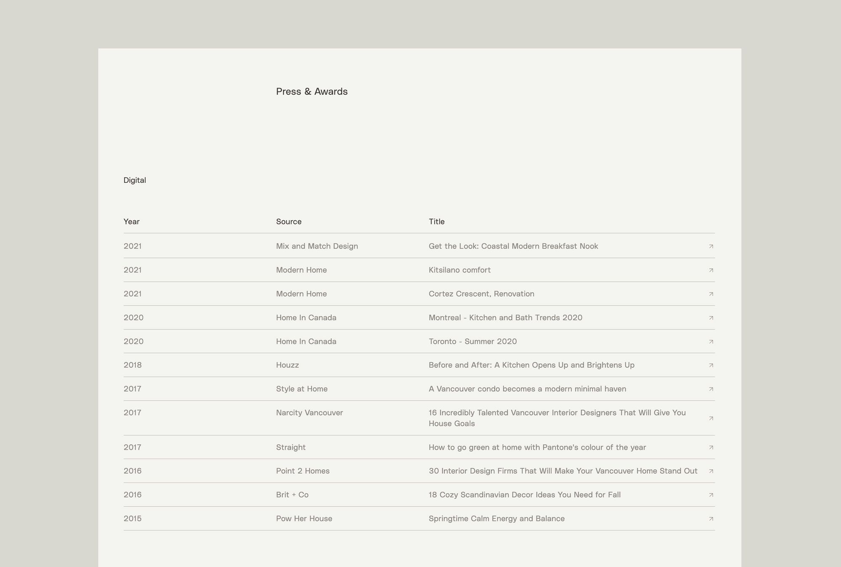Click arrow icon on the Straight row
841x567 pixels.
click(711, 448)
